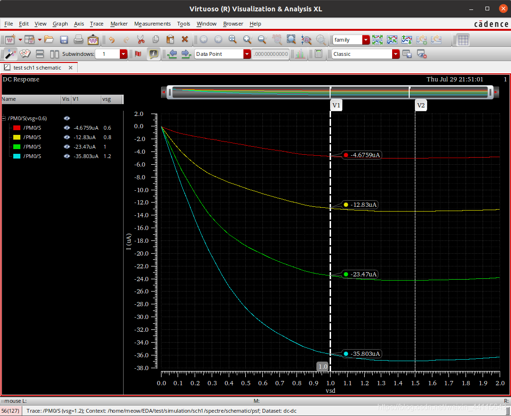Open the Graph menu
This screenshot has width=511, height=416.
[x=60, y=24]
